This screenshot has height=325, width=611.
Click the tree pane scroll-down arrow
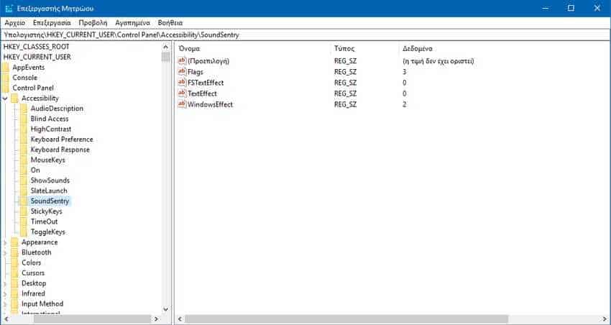[x=166, y=309]
